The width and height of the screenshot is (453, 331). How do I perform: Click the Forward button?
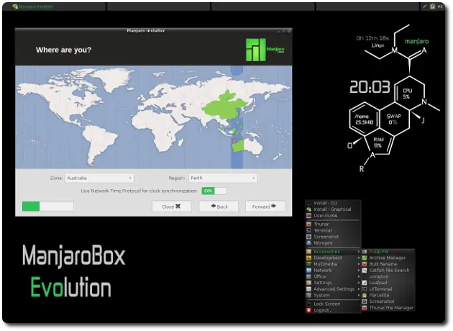[x=265, y=207]
